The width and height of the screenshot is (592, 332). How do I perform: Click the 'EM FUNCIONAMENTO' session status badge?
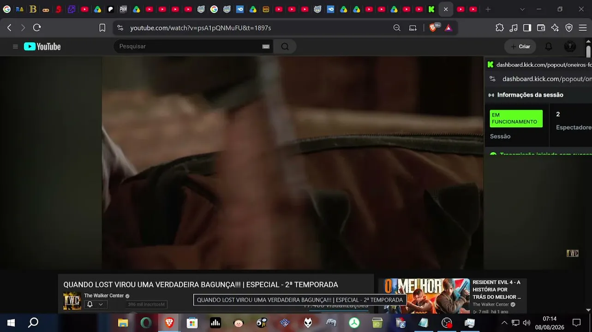pos(516,119)
